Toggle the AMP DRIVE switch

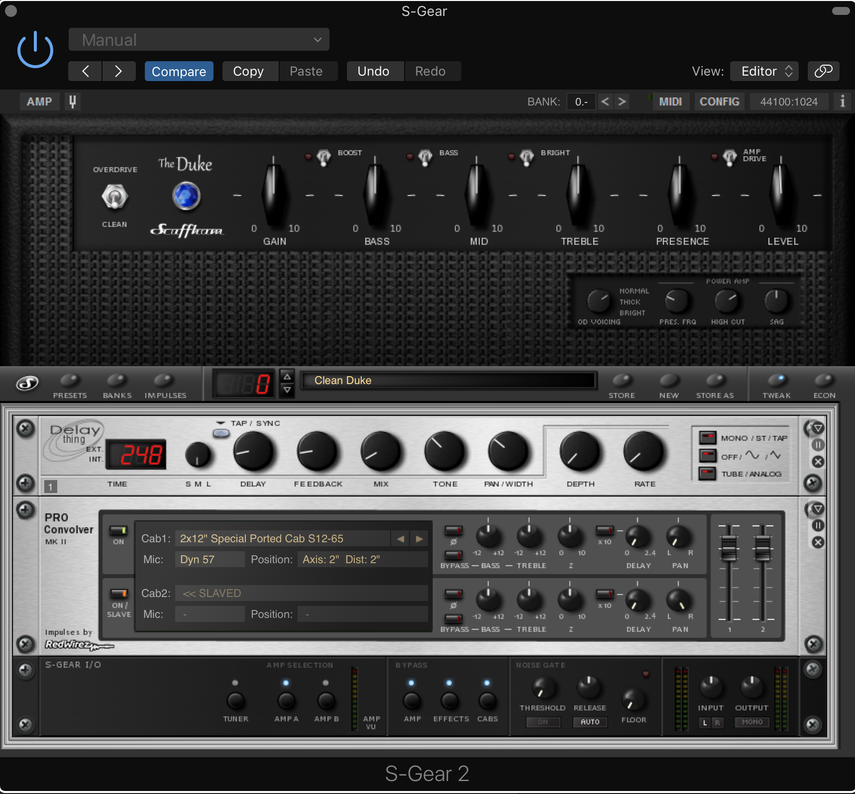(730, 157)
